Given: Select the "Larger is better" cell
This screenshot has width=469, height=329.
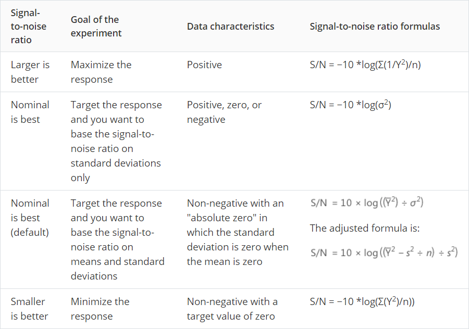Looking at the screenshot, I should click(30, 72).
